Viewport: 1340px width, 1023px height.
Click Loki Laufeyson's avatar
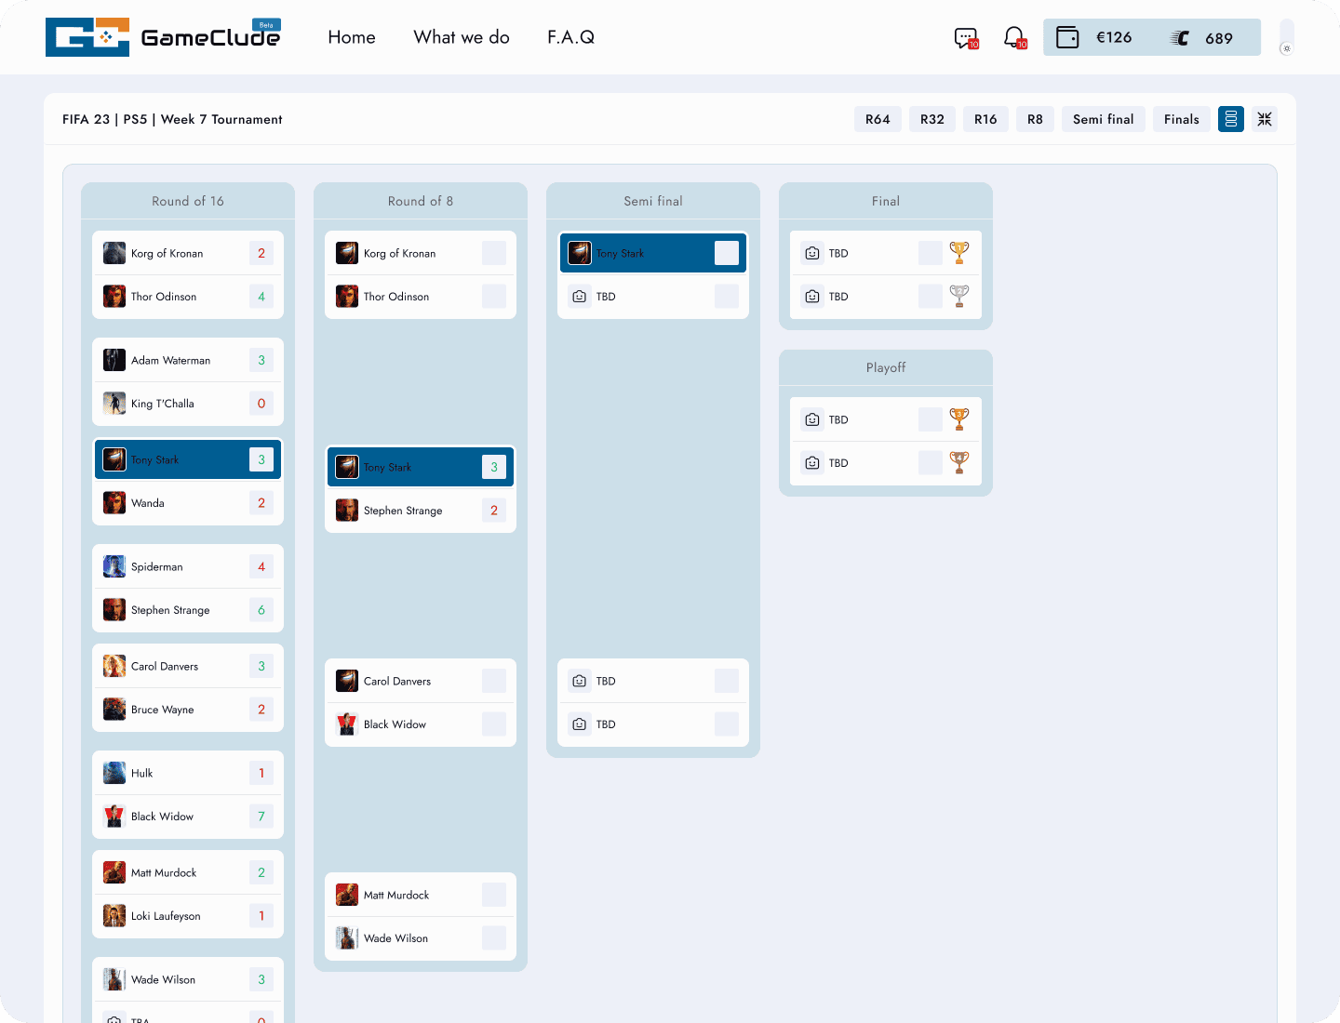pyautogui.click(x=114, y=916)
